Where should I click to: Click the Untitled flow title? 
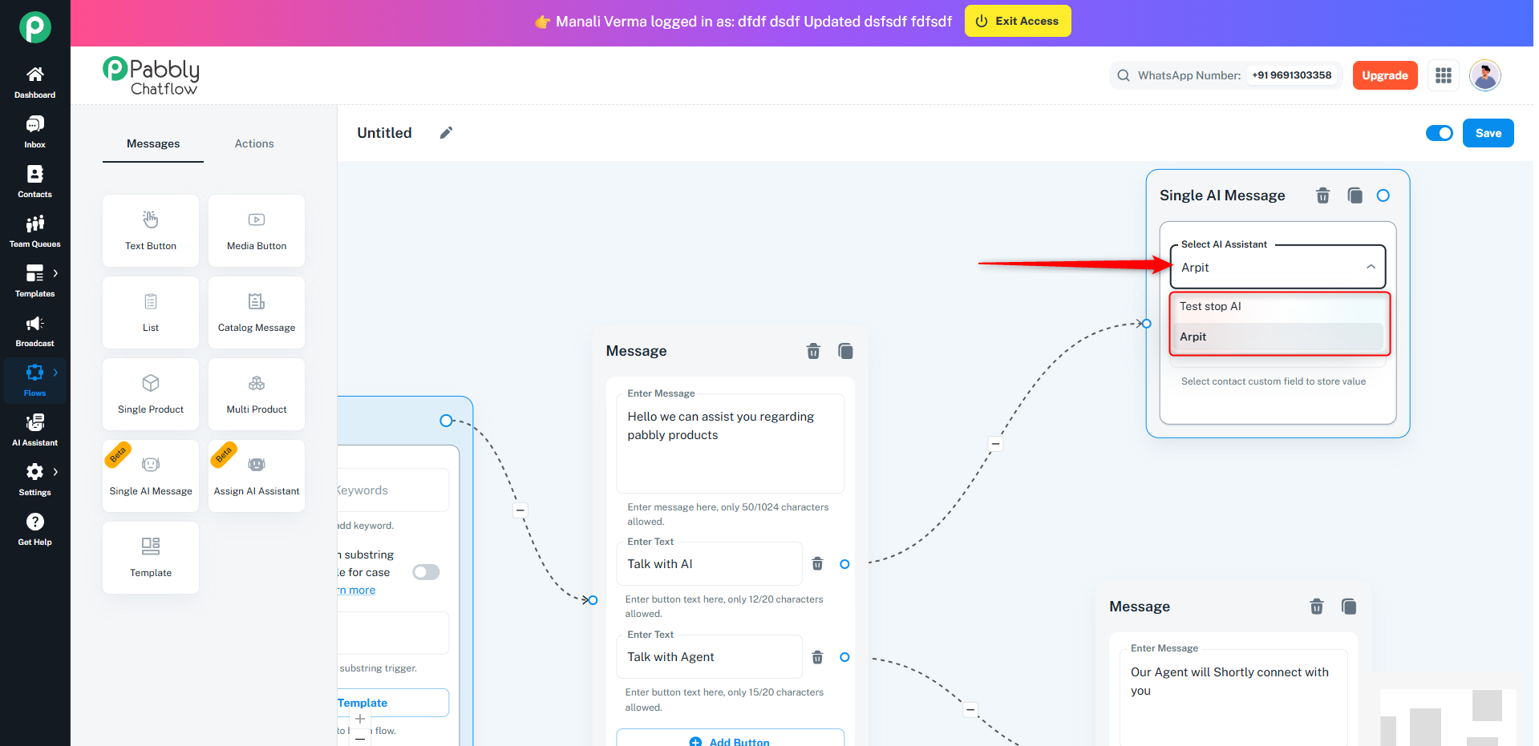tap(384, 133)
